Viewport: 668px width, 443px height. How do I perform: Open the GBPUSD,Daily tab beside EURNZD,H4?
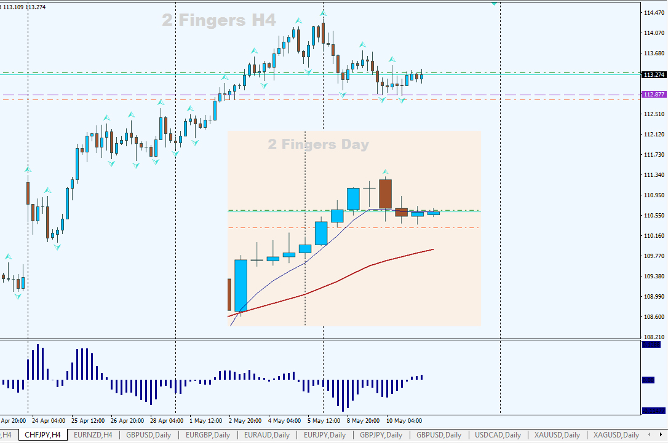pos(149,435)
